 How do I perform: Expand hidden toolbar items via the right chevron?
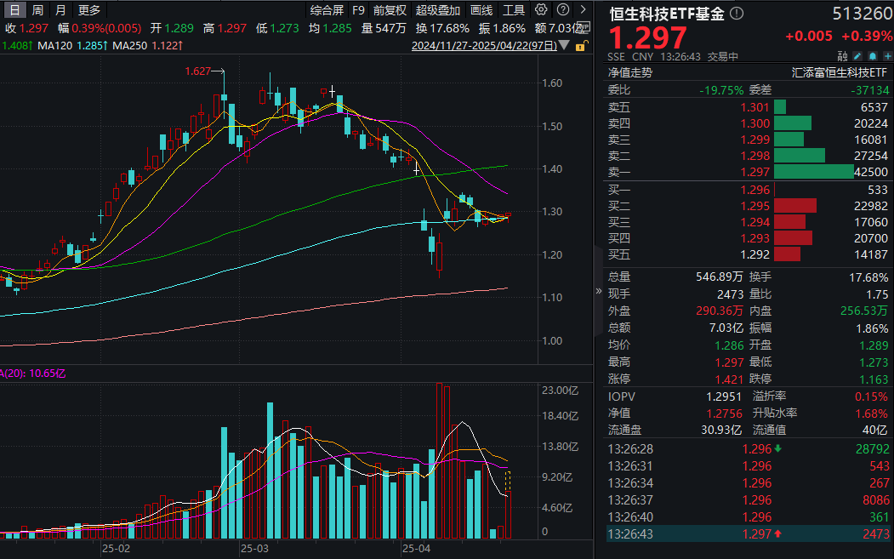(583, 9)
